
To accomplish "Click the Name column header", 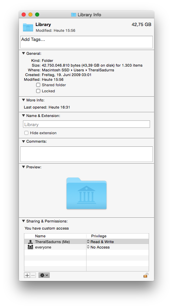I will [x=40, y=236].
